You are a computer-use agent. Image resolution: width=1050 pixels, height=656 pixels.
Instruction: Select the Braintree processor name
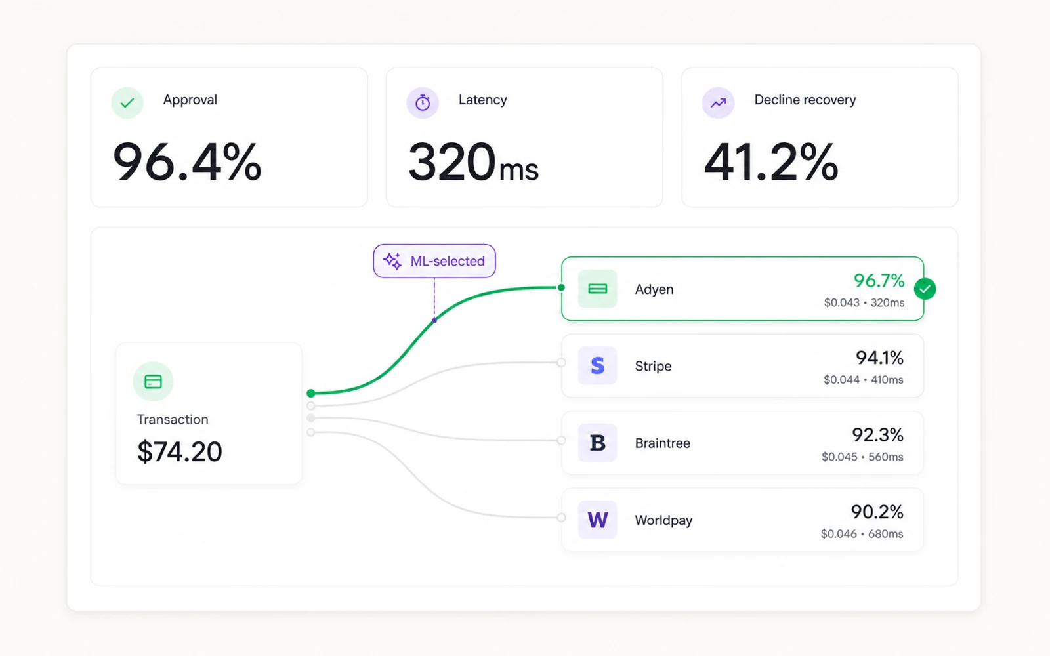point(662,443)
